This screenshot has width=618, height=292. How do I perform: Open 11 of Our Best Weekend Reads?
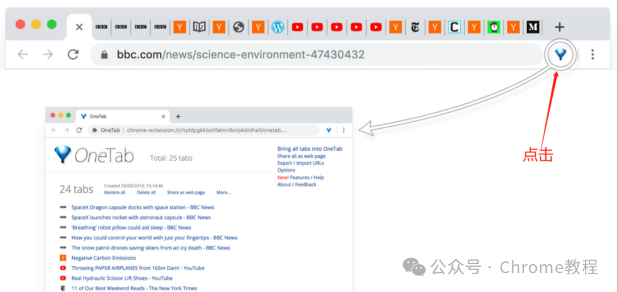click(134, 288)
